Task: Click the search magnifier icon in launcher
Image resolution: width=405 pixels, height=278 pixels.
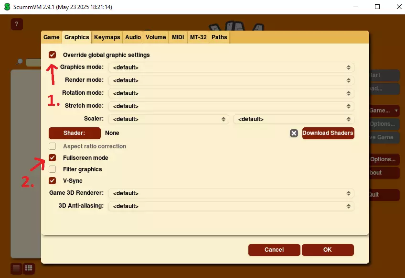Action: (x=20, y=62)
